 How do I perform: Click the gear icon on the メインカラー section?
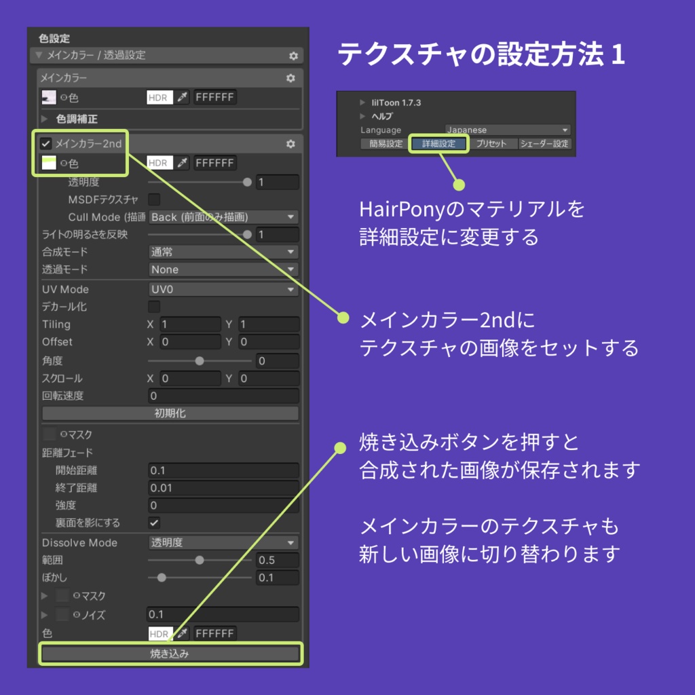[291, 78]
